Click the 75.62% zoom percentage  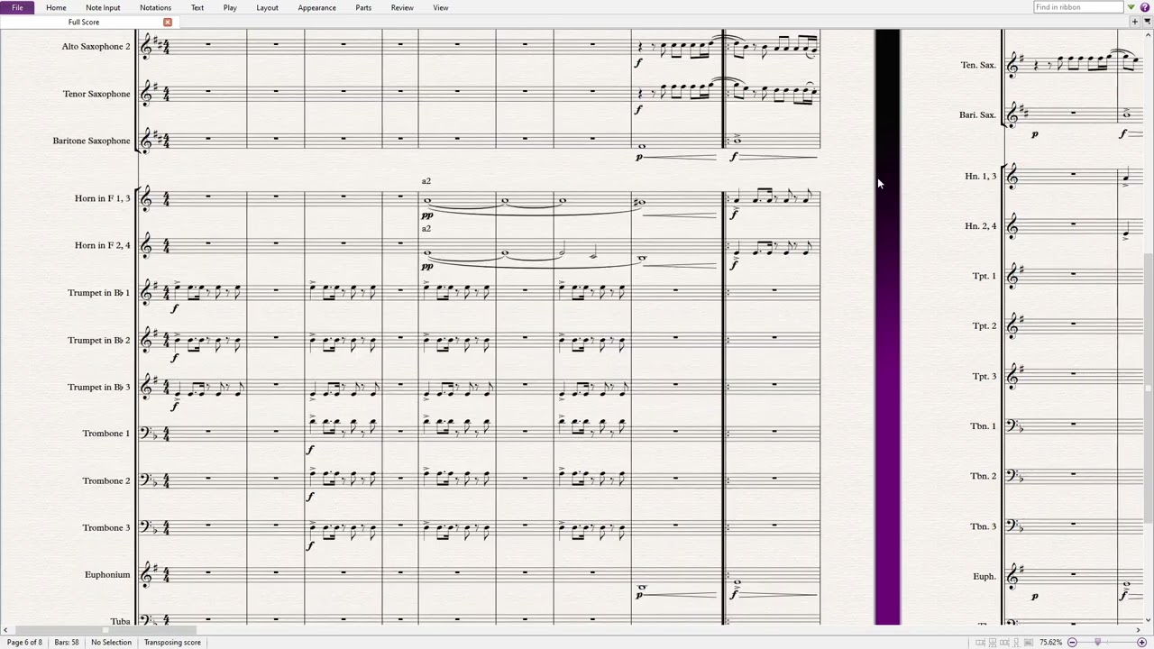[1050, 642]
